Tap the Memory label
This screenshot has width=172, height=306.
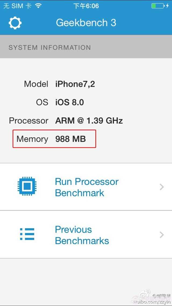coord(32,139)
